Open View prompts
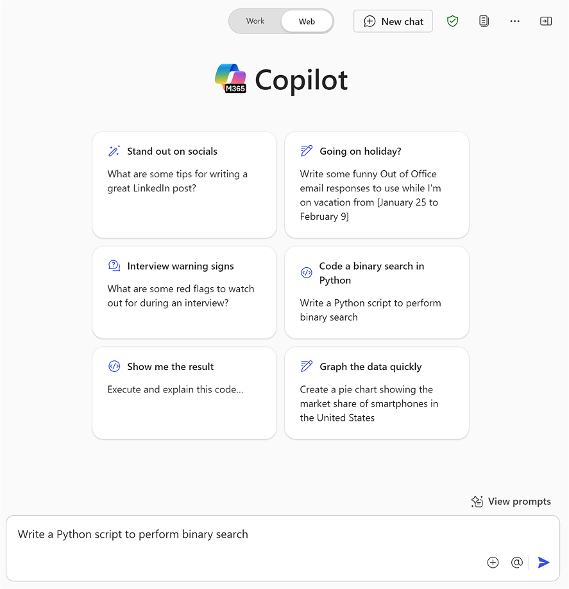Viewport: 569px width, 589px height. pos(511,501)
